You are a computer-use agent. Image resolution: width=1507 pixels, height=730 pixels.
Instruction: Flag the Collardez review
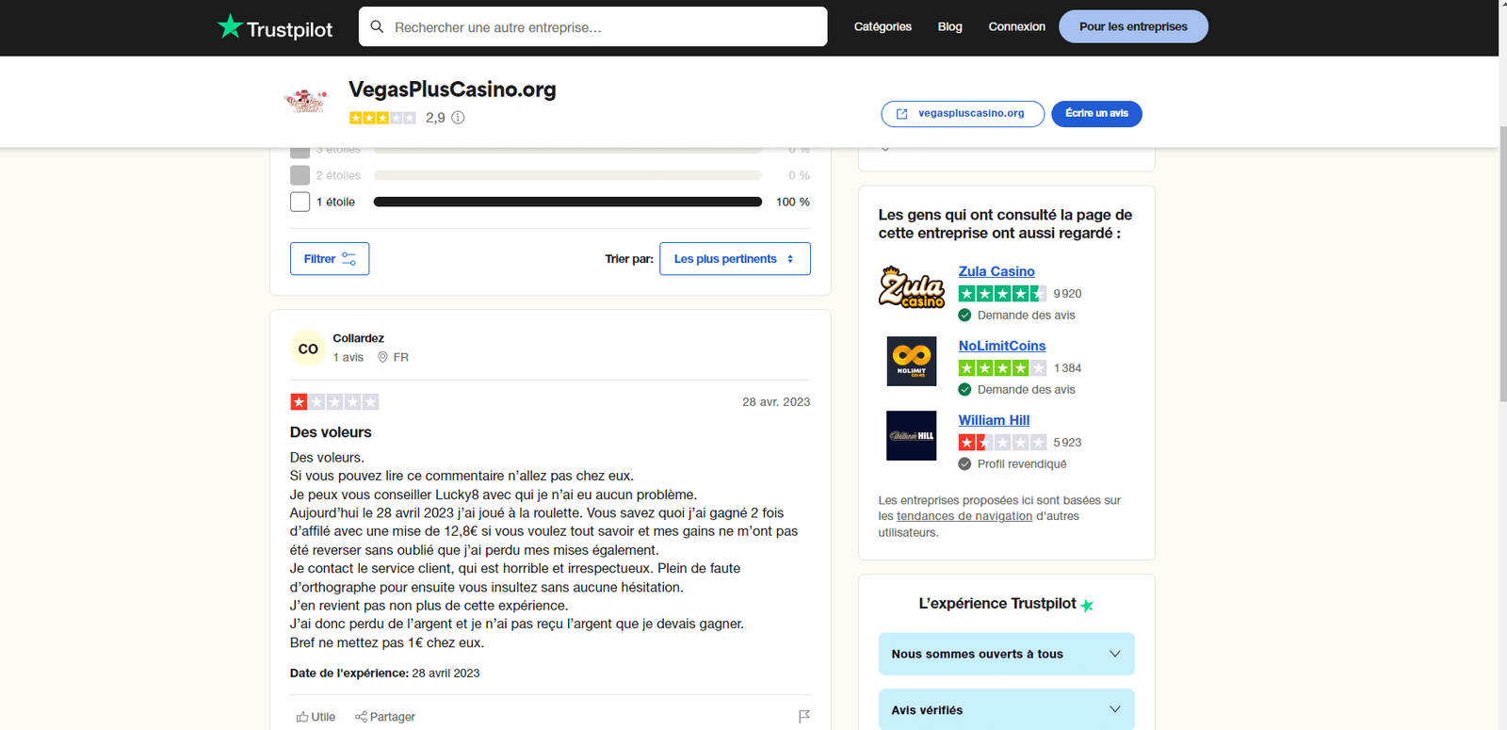[x=804, y=717]
